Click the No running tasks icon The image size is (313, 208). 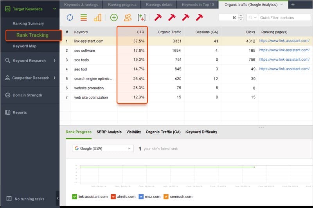click(x=9, y=199)
